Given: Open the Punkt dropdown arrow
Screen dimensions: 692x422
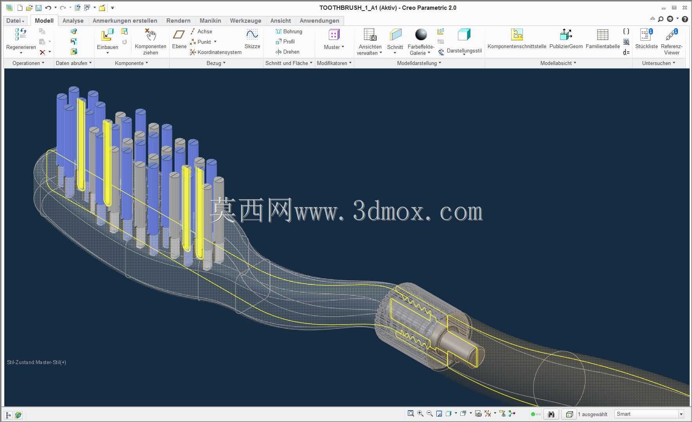Looking at the screenshot, I should click(x=215, y=41).
